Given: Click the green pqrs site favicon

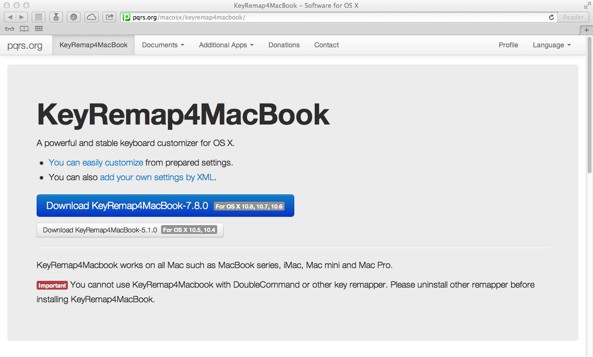Looking at the screenshot, I should (x=127, y=17).
